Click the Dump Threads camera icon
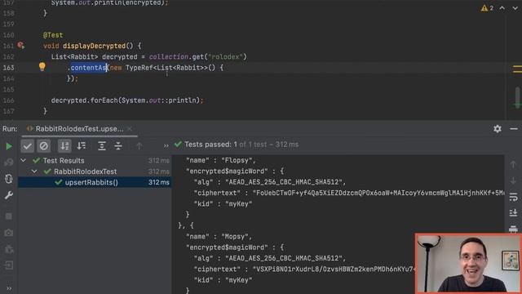The height and width of the screenshot is (294, 522). 9,232
